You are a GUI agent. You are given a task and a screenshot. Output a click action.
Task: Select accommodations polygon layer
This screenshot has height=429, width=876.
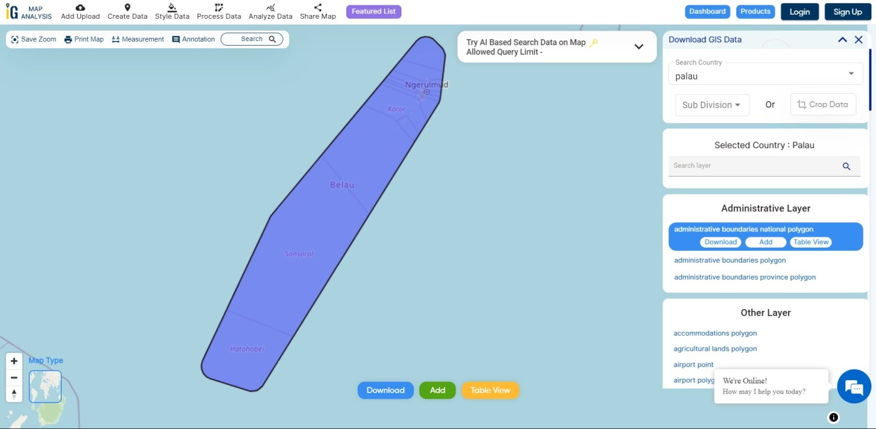[x=715, y=333]
